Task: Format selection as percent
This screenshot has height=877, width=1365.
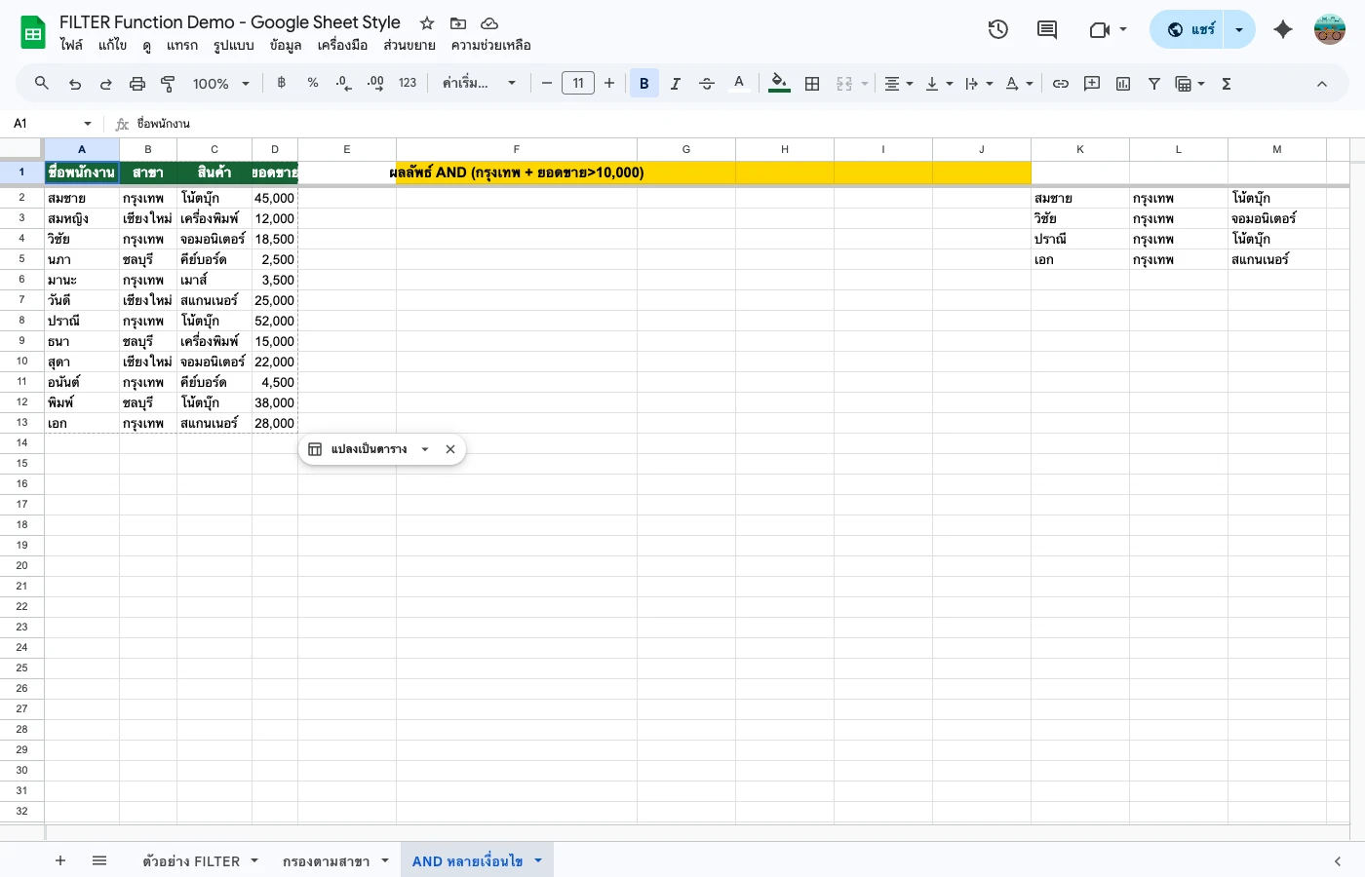Action: tap(312, 83)
